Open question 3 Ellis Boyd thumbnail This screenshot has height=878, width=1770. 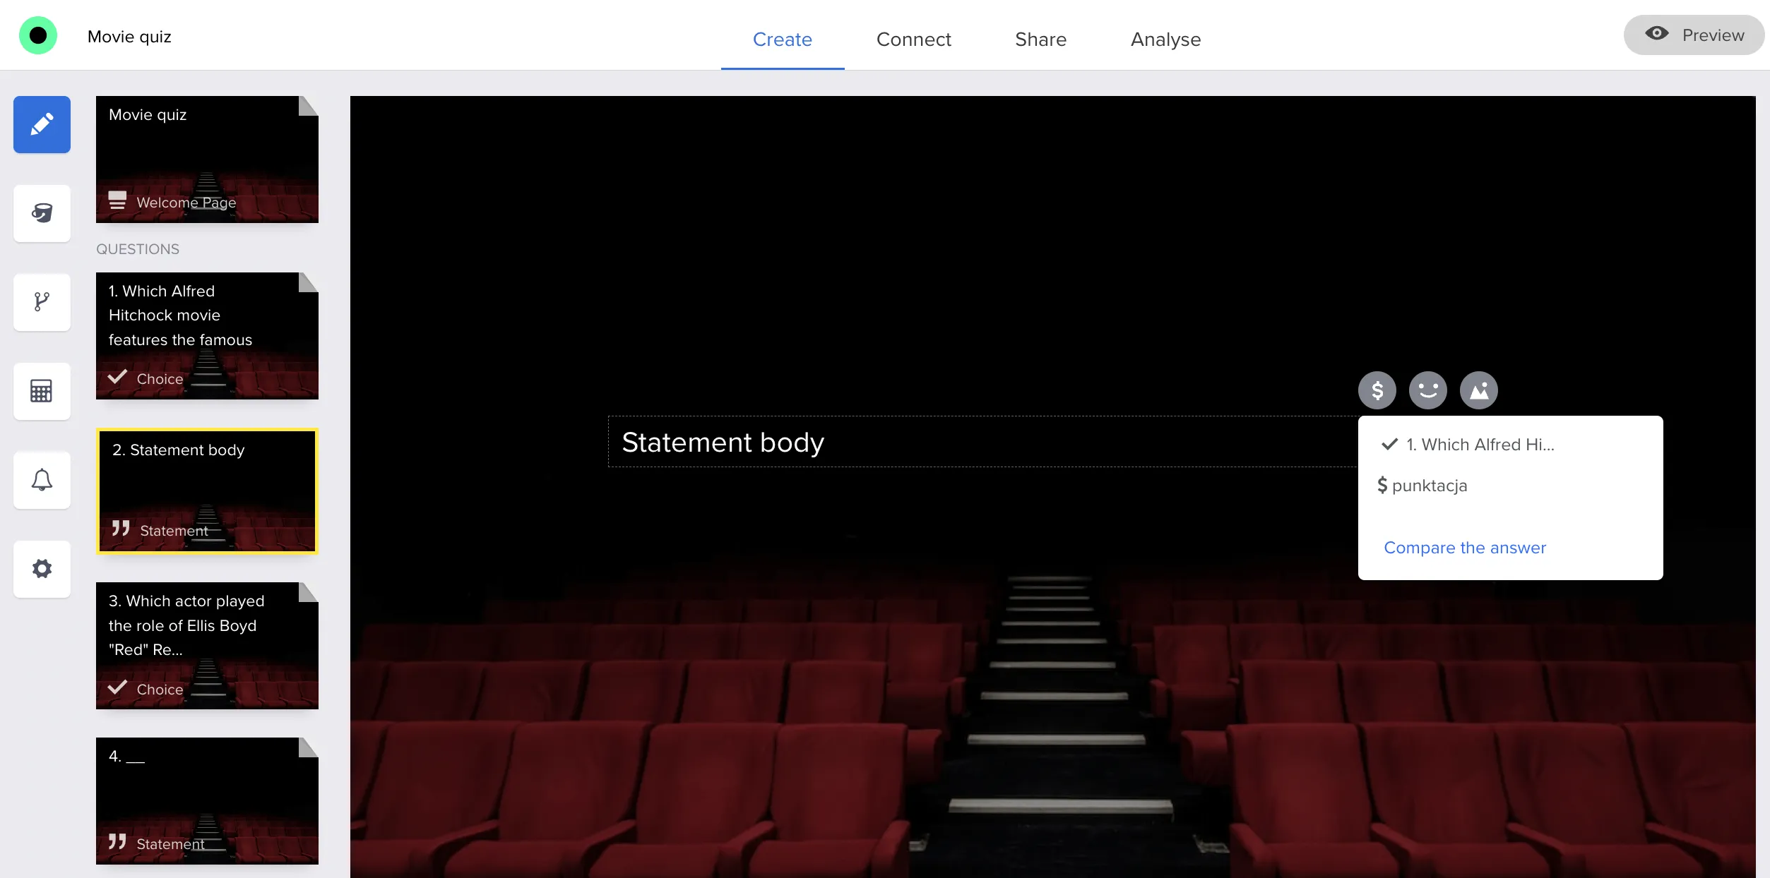pyautogui.click(x=207, y=645)
